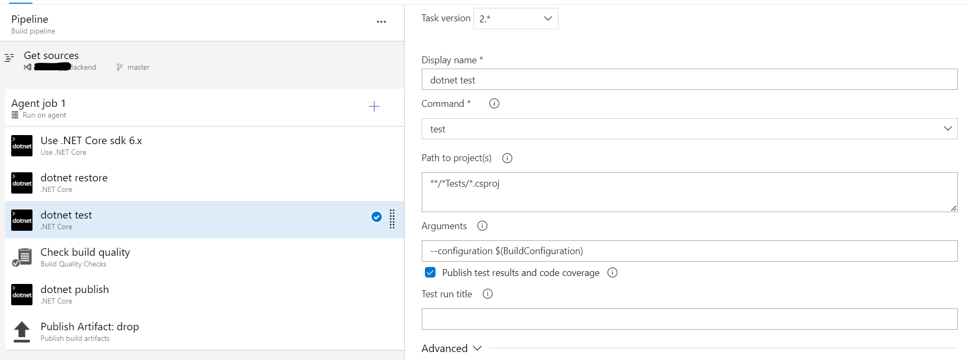Select the Use .NET Core sdk 6.x task
The width and height of the screenshot is (968, 360).
tap(204, 146)
